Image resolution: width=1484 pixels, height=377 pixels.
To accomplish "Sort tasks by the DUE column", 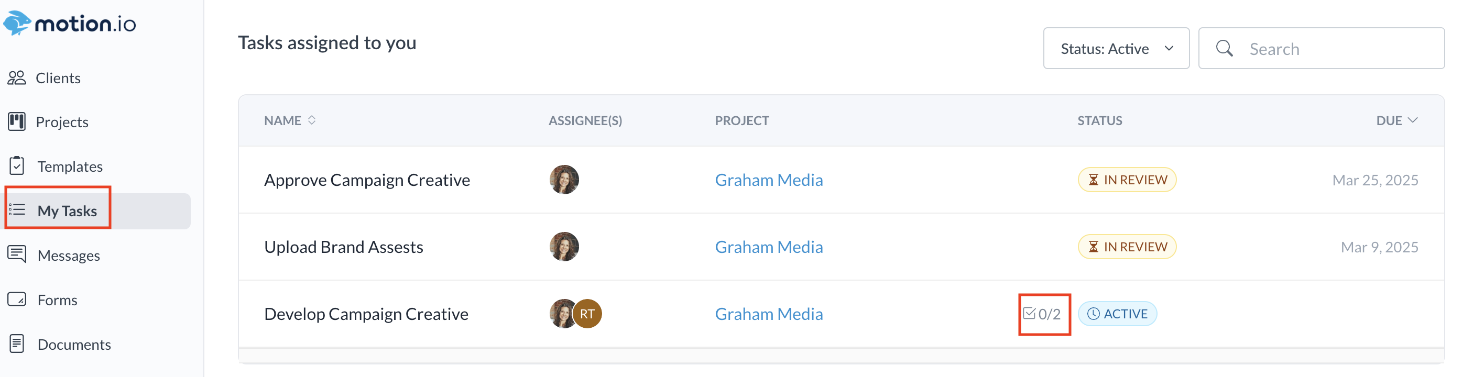I will coord(1396,120).
